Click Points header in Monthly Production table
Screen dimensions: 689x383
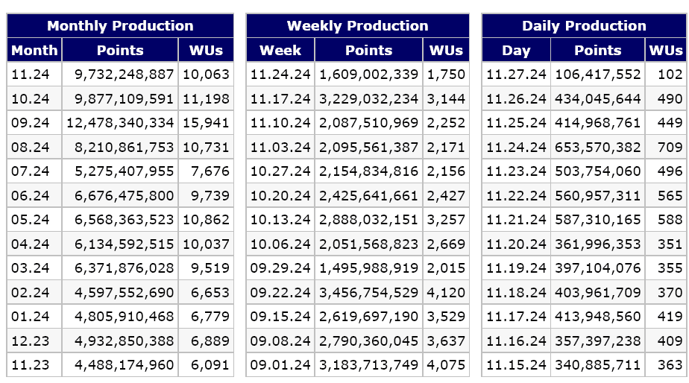[x=120, y=51]
